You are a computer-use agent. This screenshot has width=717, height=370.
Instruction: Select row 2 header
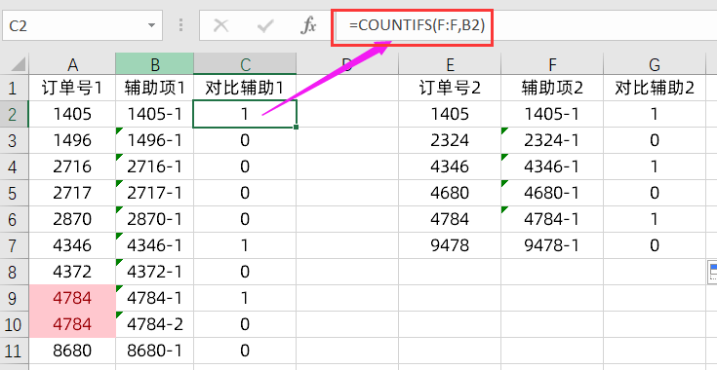coord(14,114)
